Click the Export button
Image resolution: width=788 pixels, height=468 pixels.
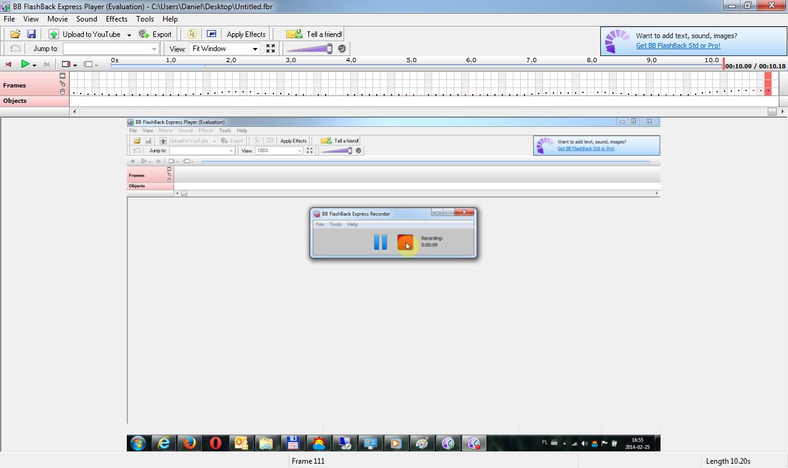155,34
